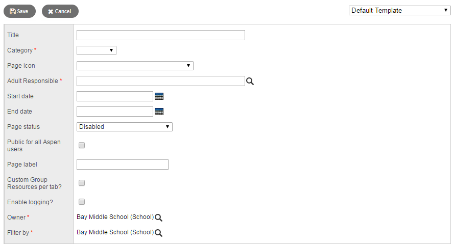Open the Category dropdown
This screenshot has height=245, width=453.
pyautogui.click(x=97, y=50)
